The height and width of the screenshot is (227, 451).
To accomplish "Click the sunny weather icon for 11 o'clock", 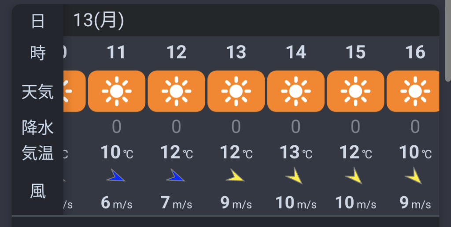I will (117, 91).
